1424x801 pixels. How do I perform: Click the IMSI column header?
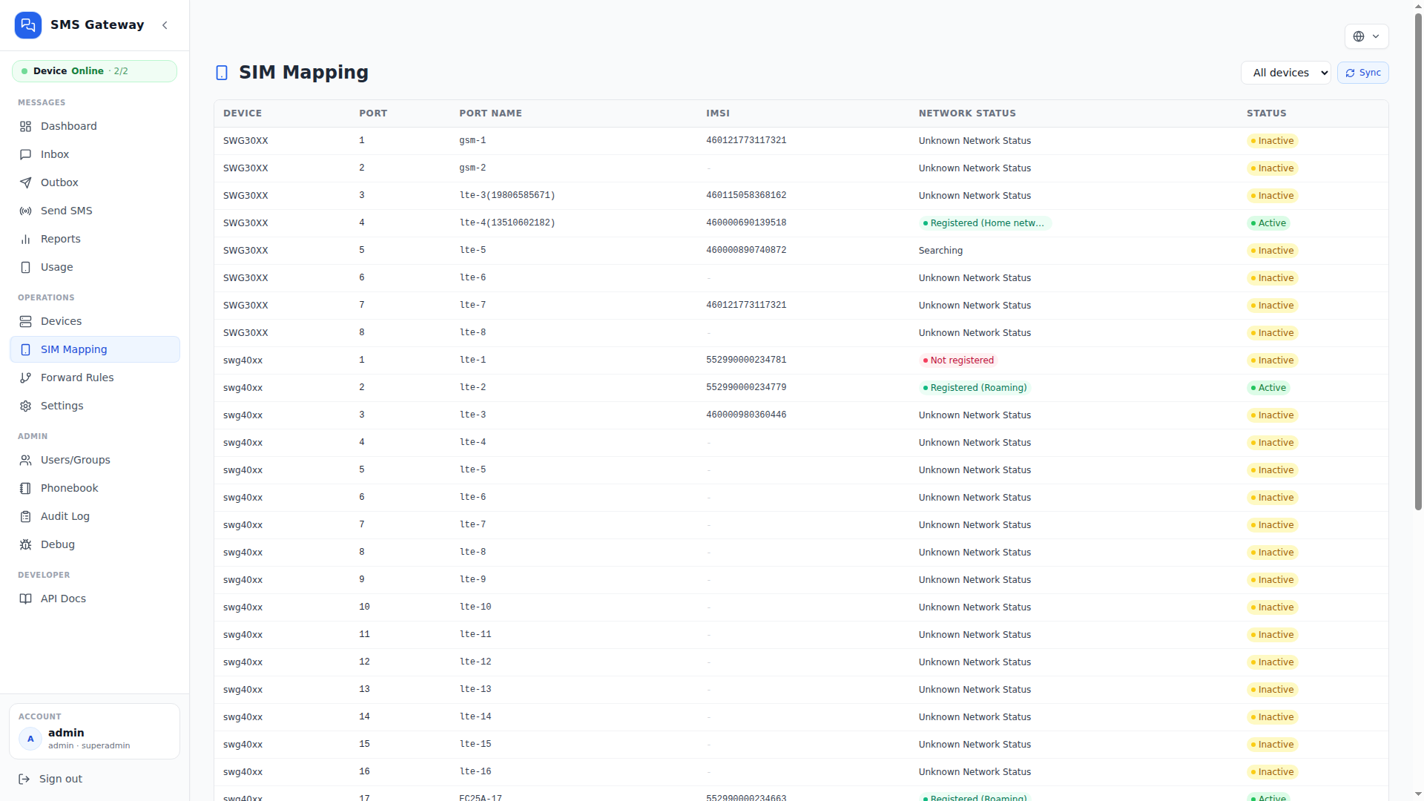pos(718,113)
